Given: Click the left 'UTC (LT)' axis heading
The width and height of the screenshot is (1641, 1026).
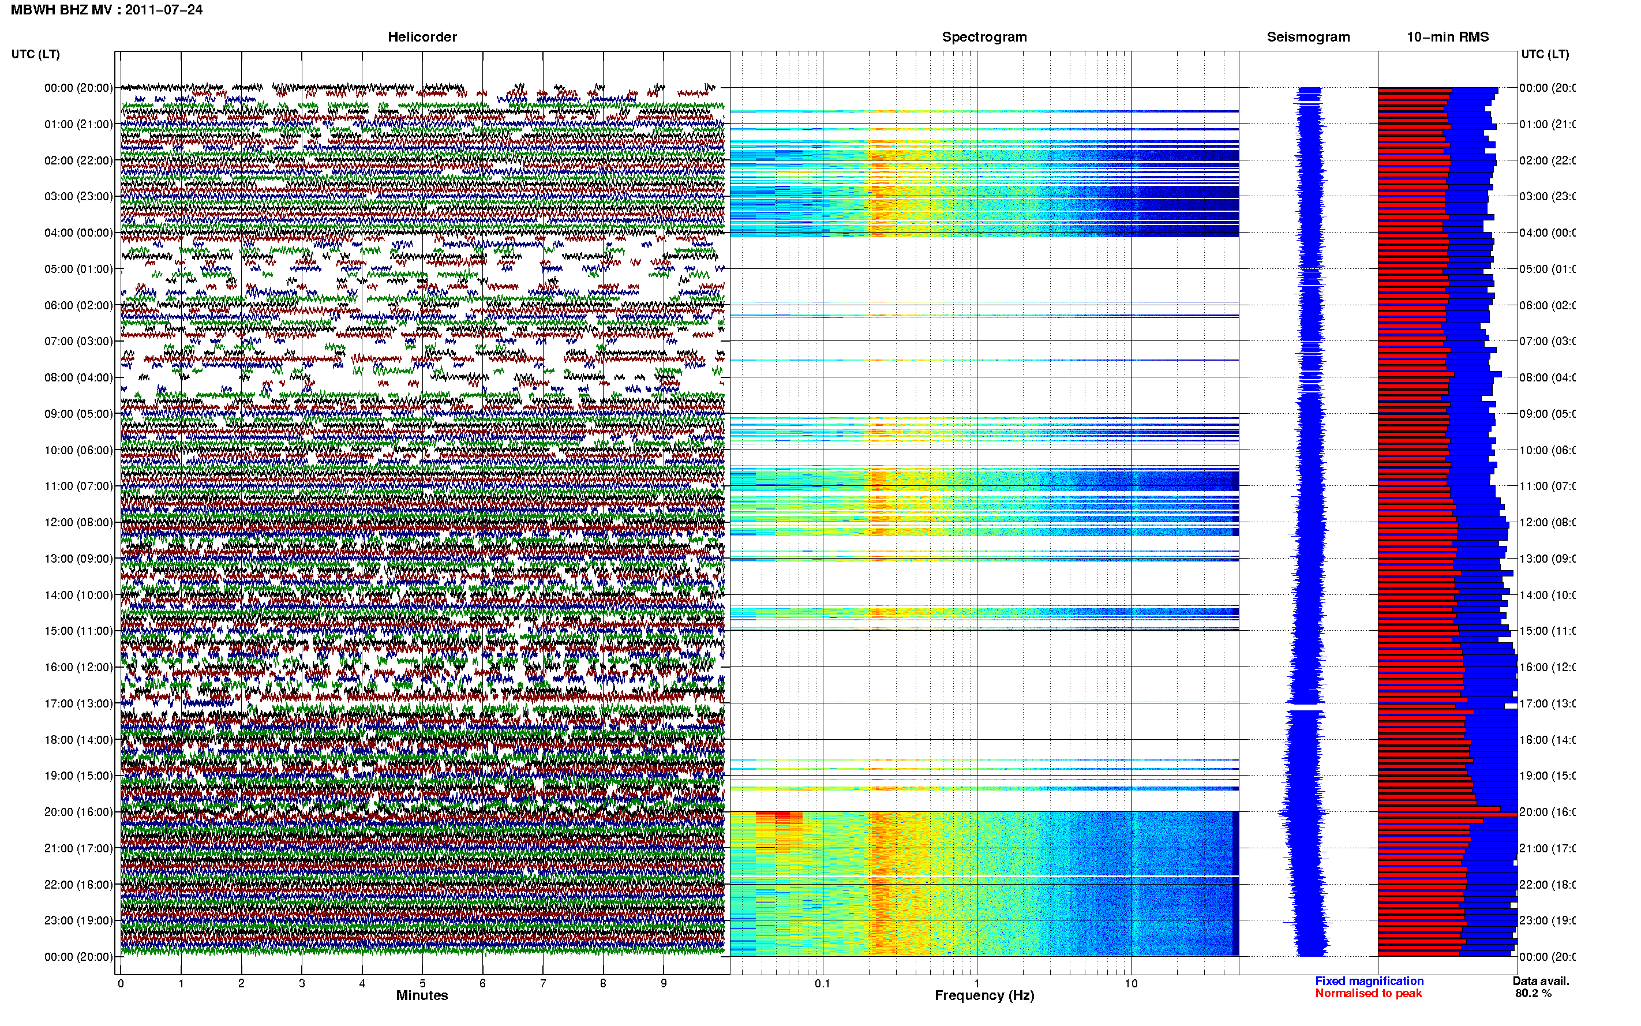Looking at the screenshot, I should click(35, 54).
